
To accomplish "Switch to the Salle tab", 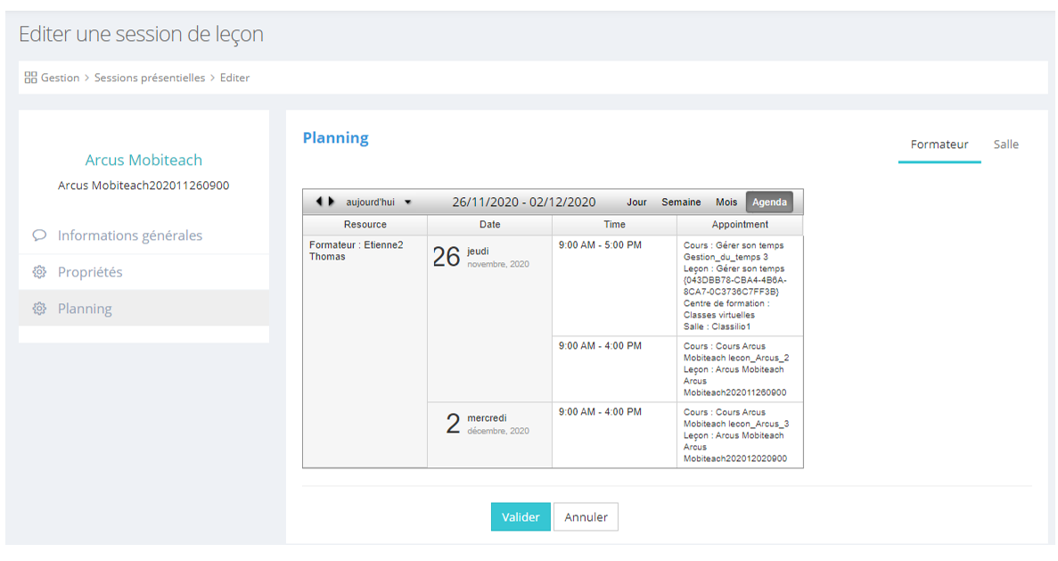I will pos(1005,144).
